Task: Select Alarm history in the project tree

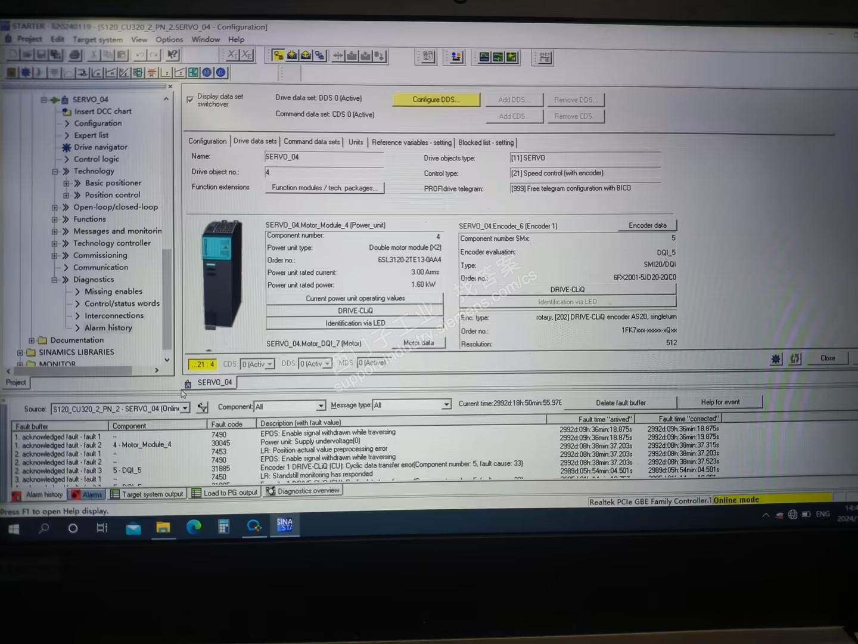Action: point(108,328)
